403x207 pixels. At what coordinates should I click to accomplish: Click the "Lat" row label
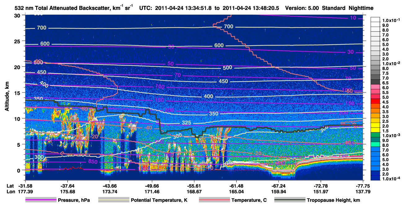tap(10, 186)
